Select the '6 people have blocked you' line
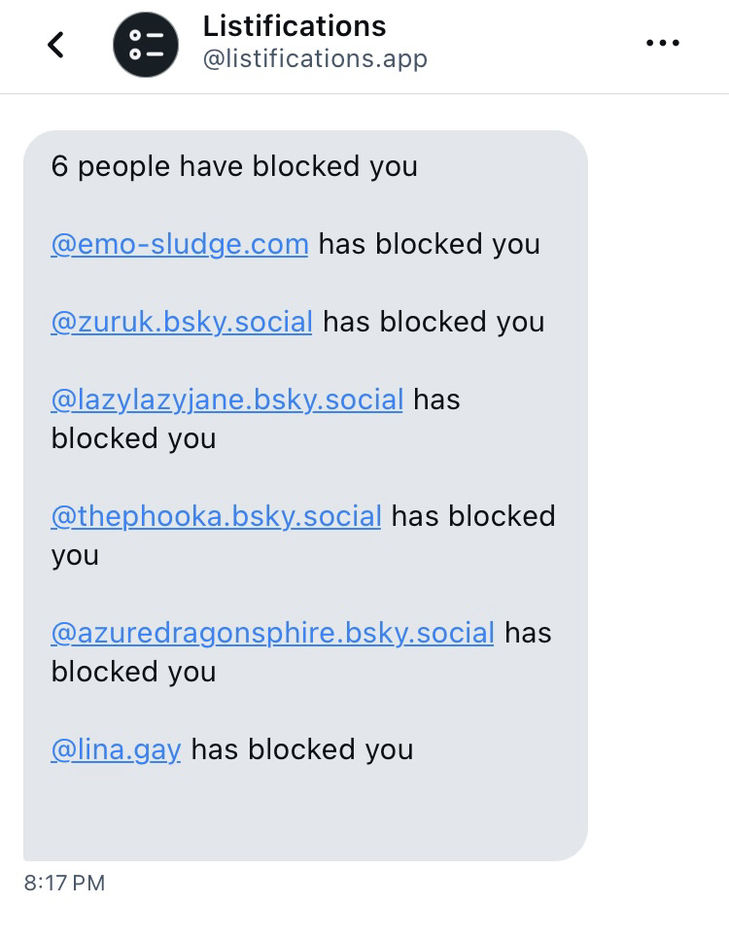 (x=234, y=166)
